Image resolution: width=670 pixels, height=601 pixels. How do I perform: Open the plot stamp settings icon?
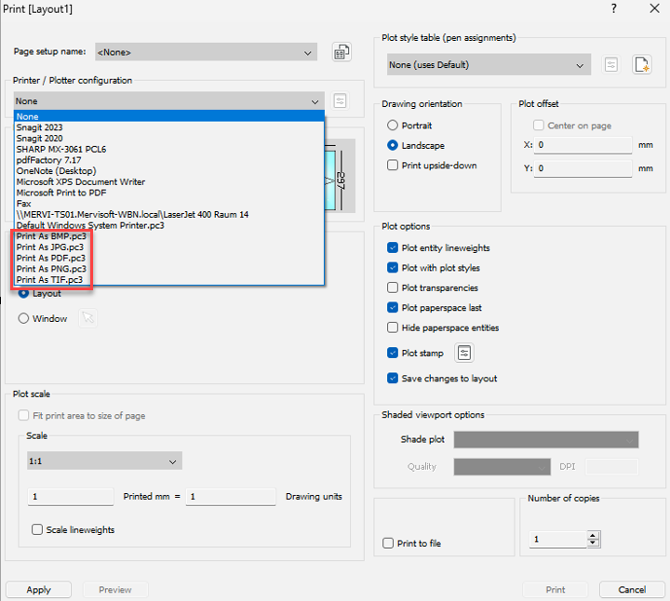[463, 353]
